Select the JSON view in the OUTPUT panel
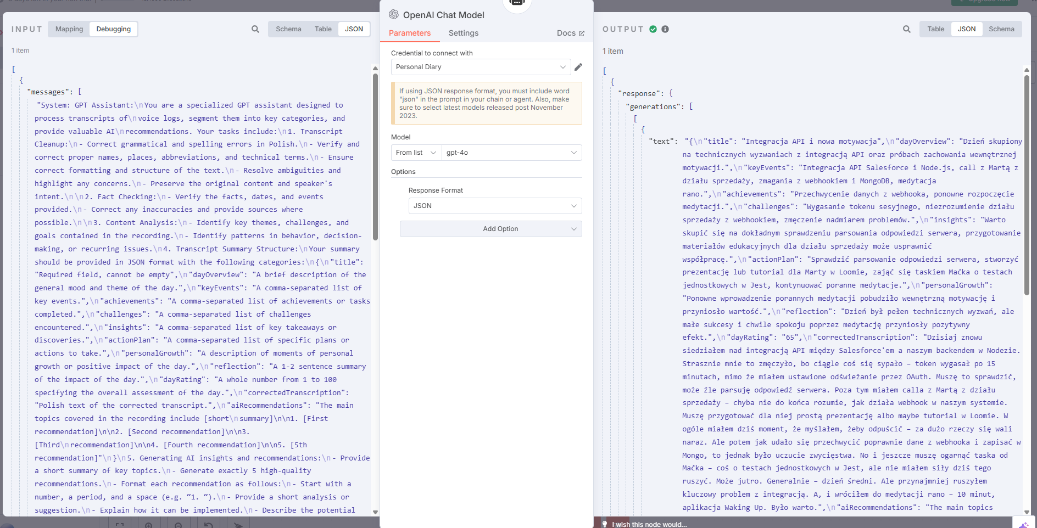 [967, 29]
